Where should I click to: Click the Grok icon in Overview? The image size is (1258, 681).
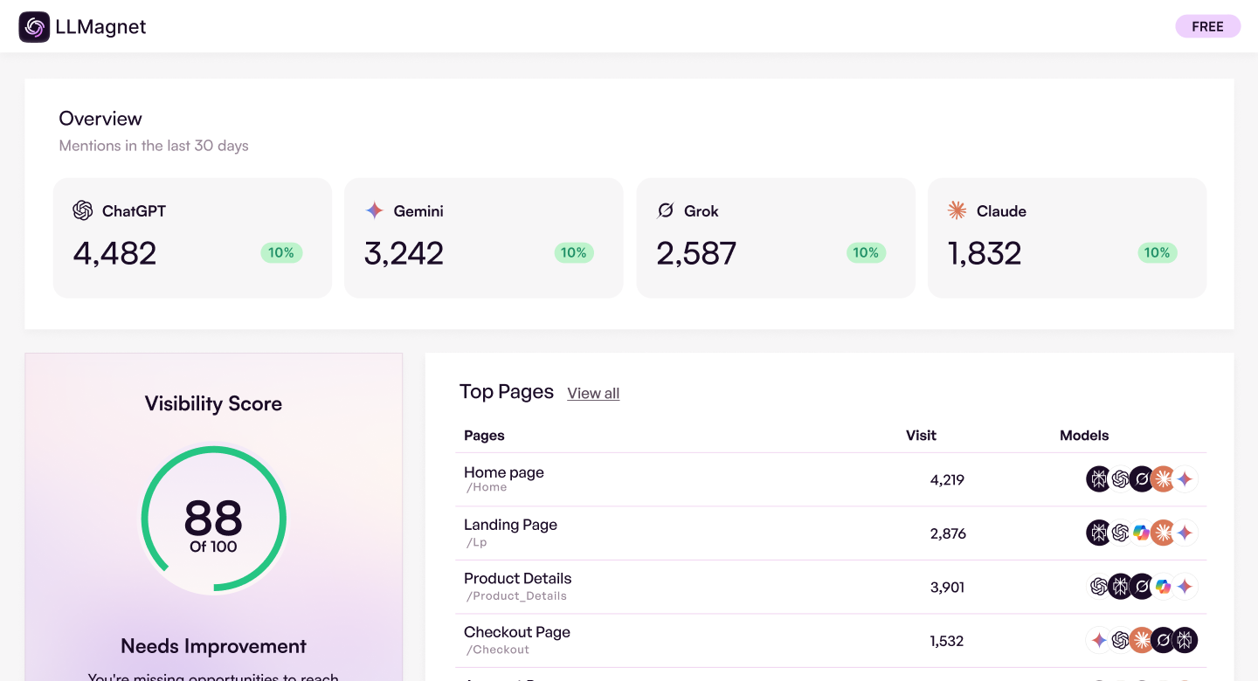[666, 210]
